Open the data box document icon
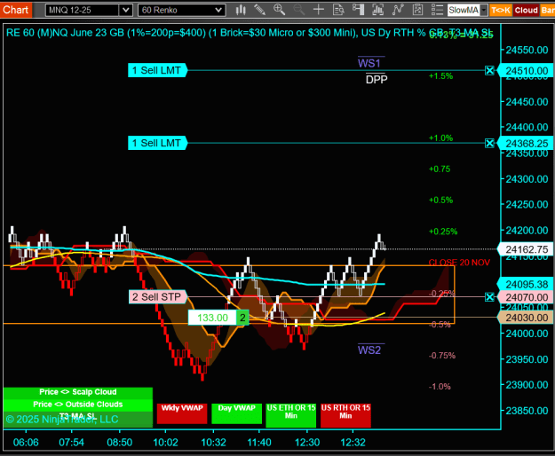This screenshot has width=555, height=456. 338,10
